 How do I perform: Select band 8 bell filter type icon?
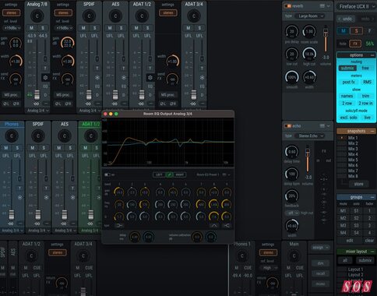pos(214,226)
